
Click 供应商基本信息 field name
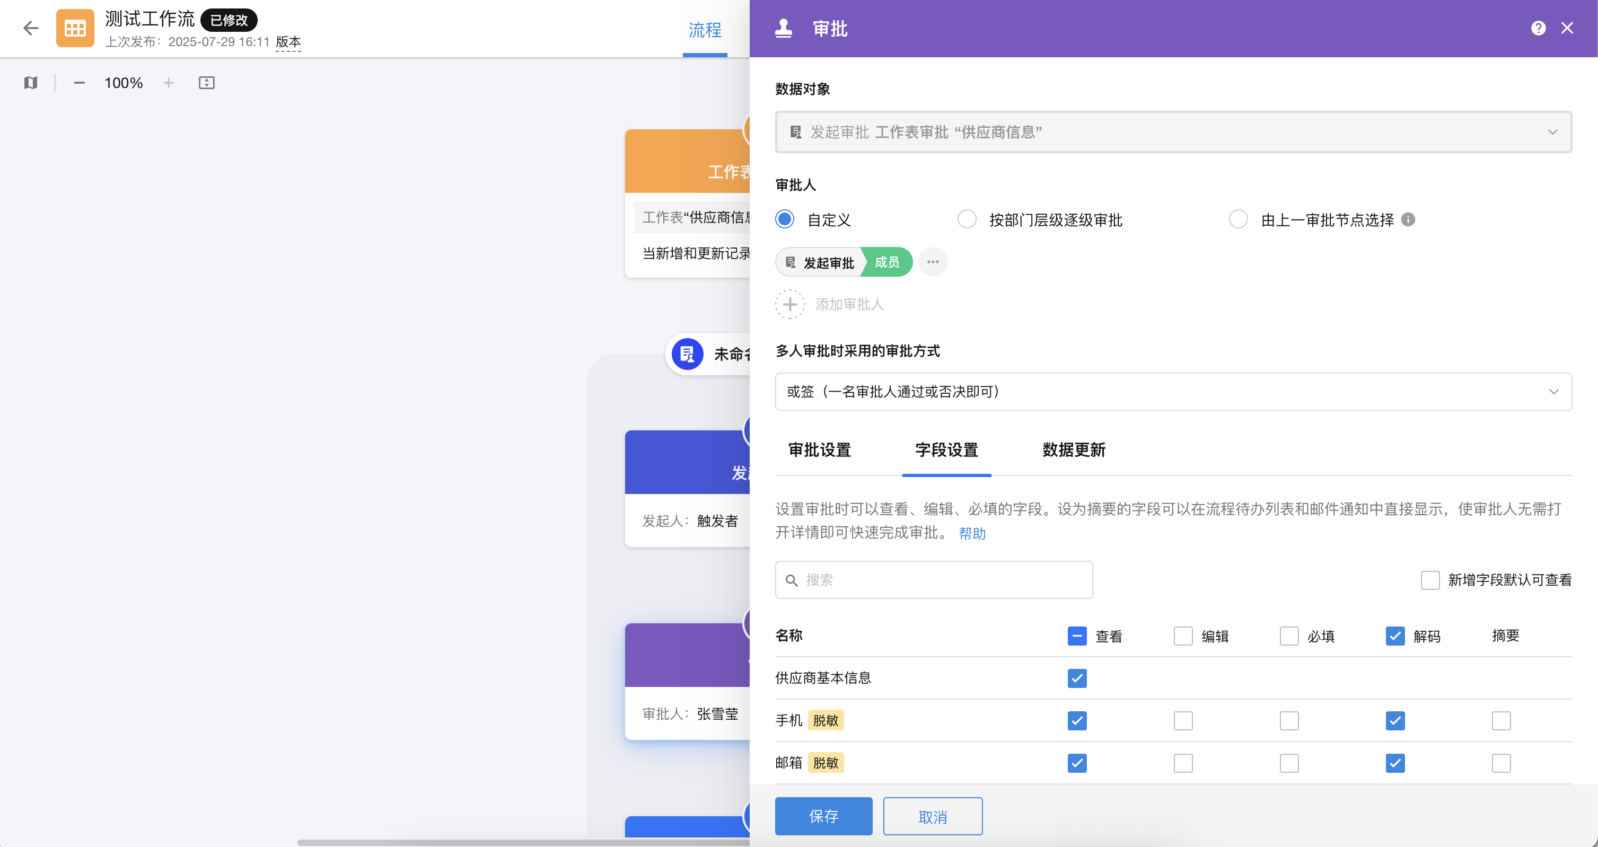point(823,678)
